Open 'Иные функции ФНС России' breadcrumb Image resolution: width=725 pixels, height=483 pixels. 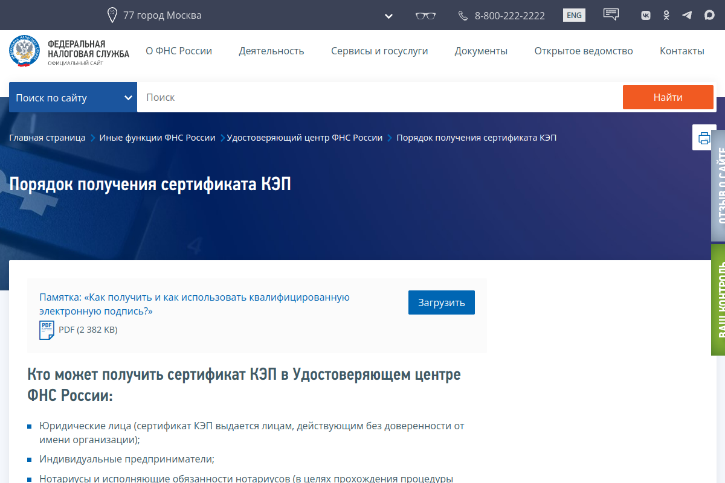point(157,138)
